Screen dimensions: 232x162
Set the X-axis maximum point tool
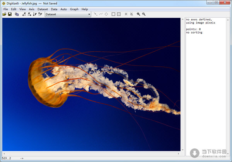[x=29, y=14]
